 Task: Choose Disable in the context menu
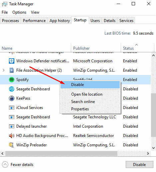tap(90, 85)
